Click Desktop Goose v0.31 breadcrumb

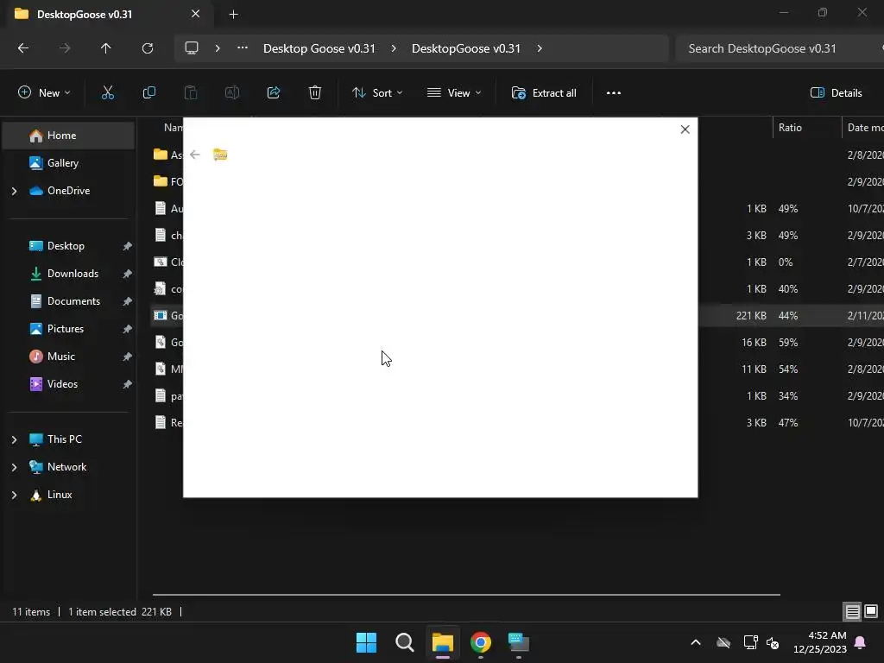[319, 48]
